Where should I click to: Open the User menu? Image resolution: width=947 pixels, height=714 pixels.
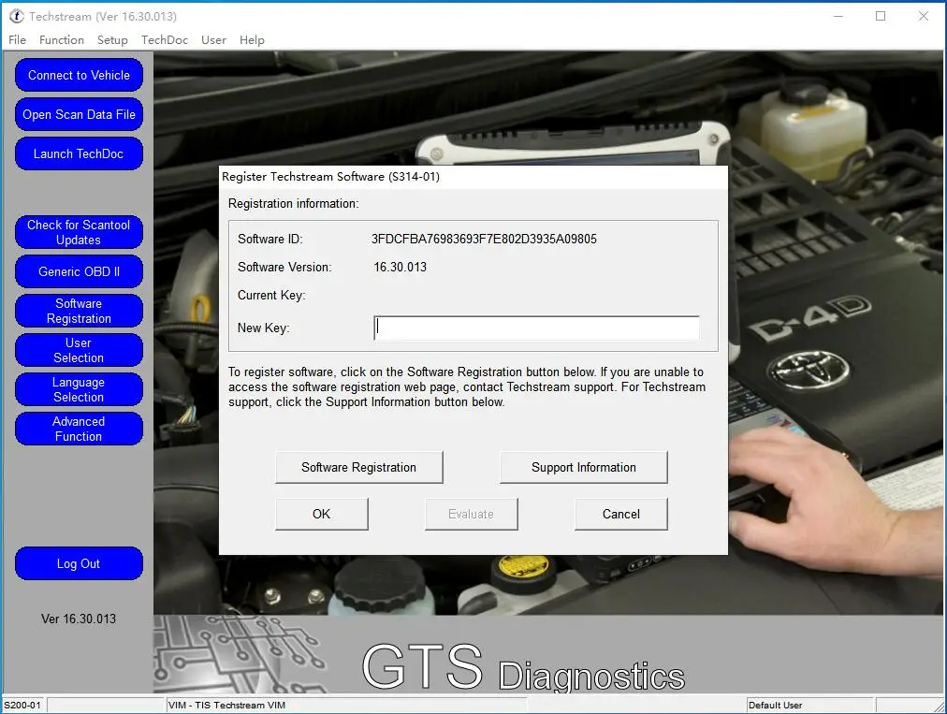213,40
